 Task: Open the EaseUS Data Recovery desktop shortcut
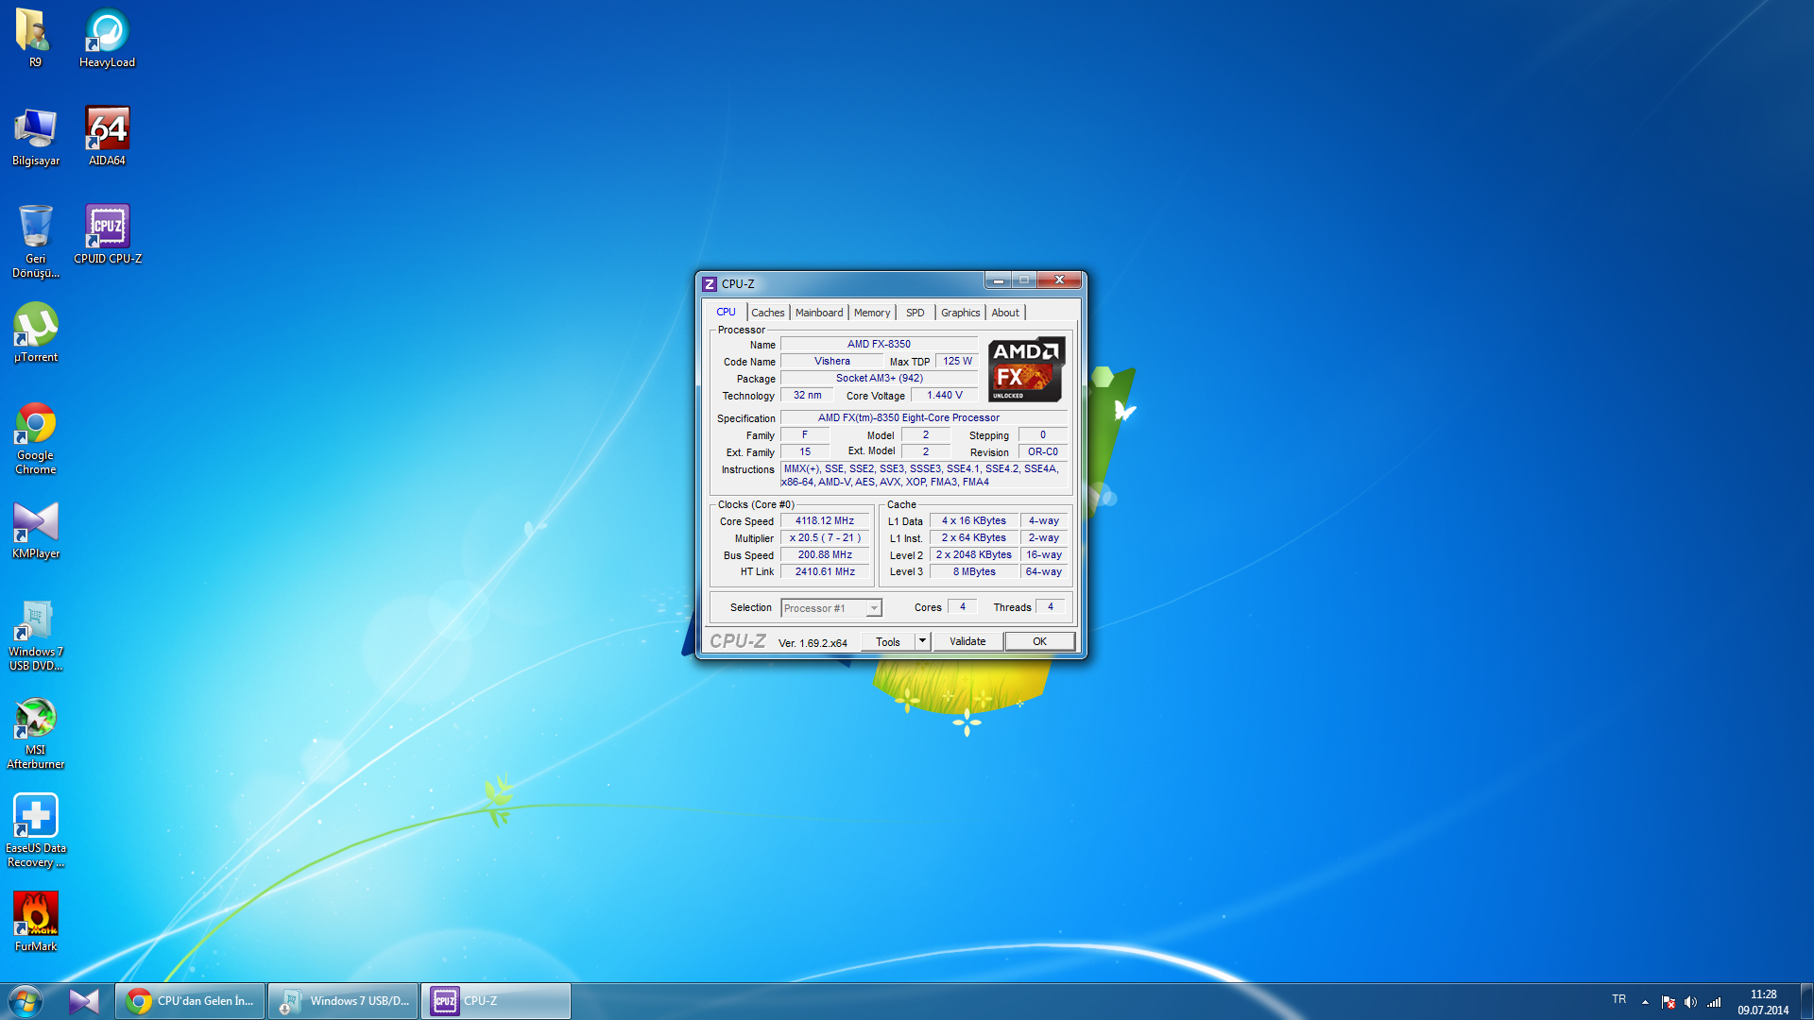(x=35, y=830)
